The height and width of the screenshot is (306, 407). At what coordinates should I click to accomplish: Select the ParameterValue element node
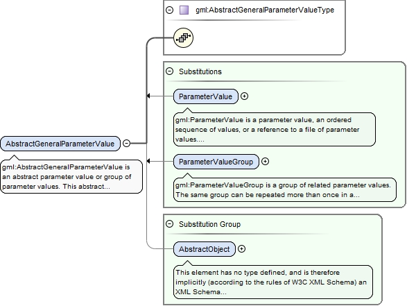(205, 96)
